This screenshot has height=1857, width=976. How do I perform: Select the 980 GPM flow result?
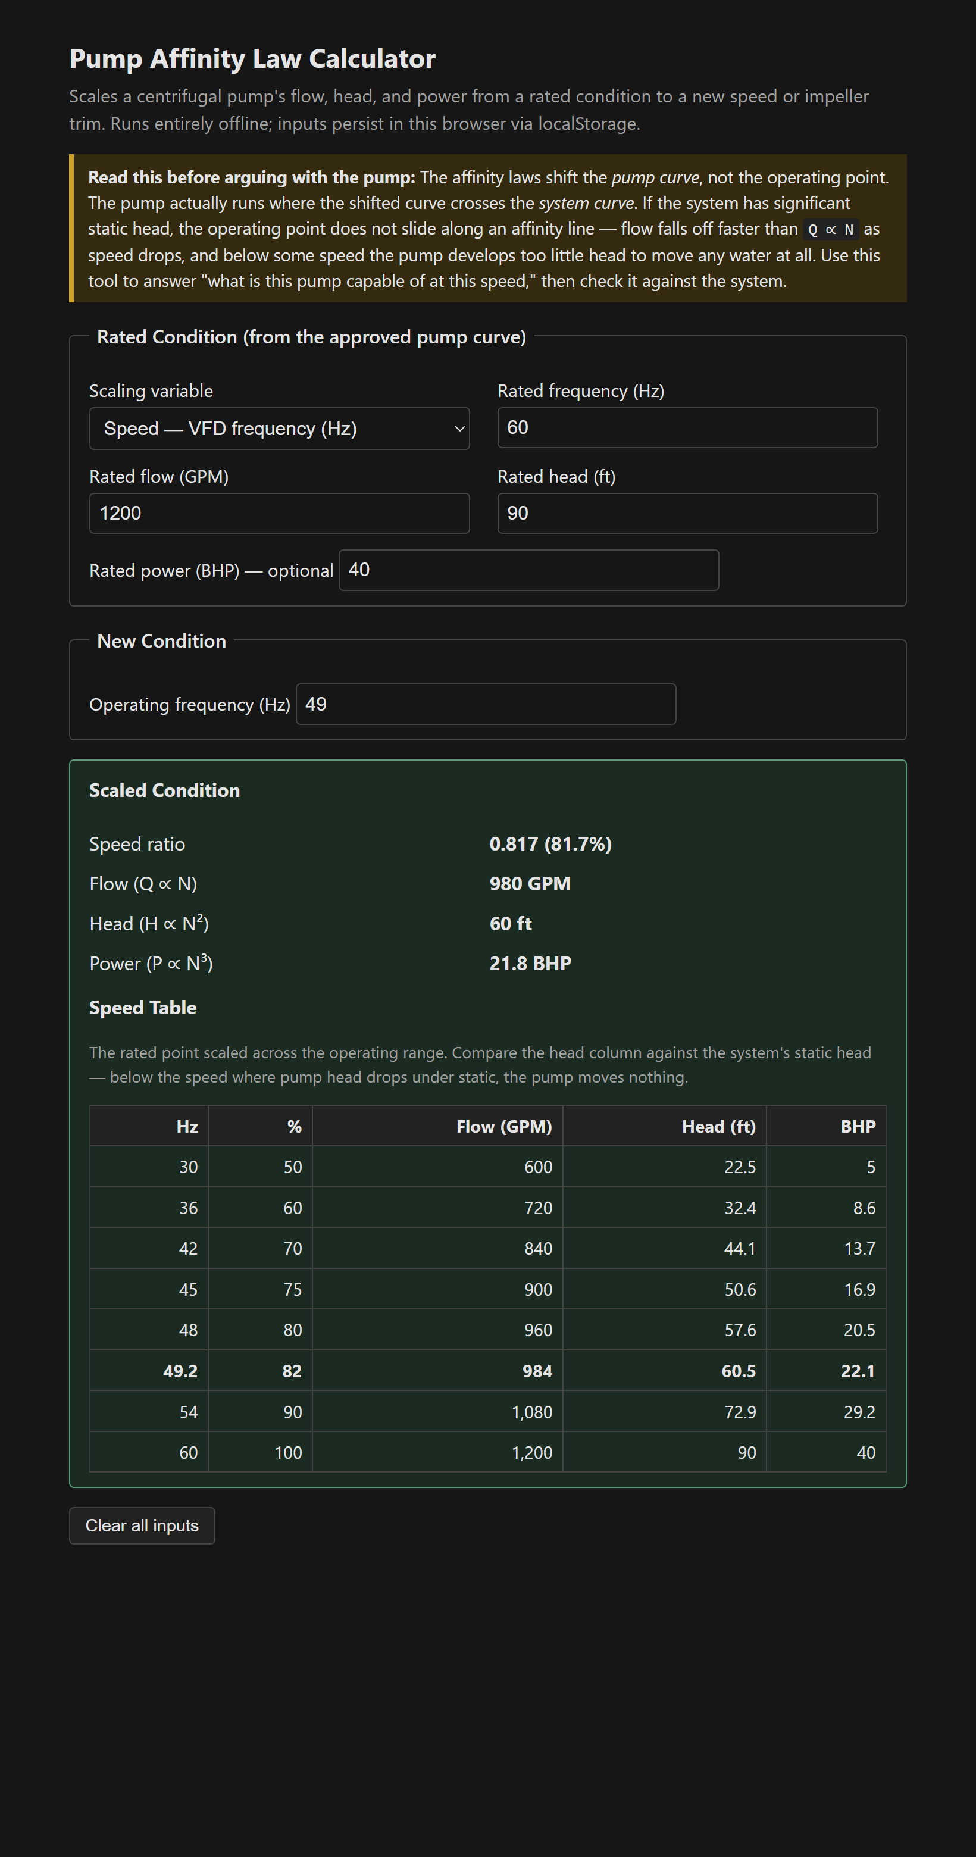(530, 884)
